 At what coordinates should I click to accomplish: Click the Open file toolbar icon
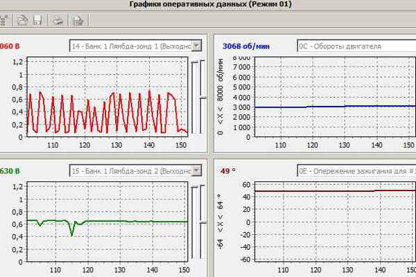click(x=23, y=21)
